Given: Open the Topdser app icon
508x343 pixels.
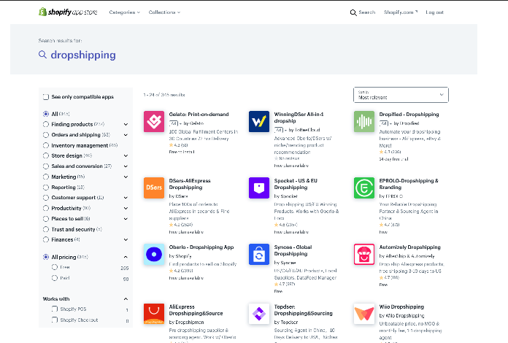Looking at the screenshot, I should [x=259, y=314].
